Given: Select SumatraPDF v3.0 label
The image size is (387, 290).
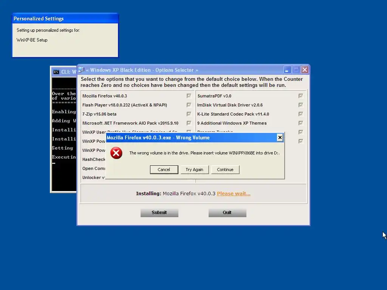Looking at the screenshot, I should coord(214,96).
